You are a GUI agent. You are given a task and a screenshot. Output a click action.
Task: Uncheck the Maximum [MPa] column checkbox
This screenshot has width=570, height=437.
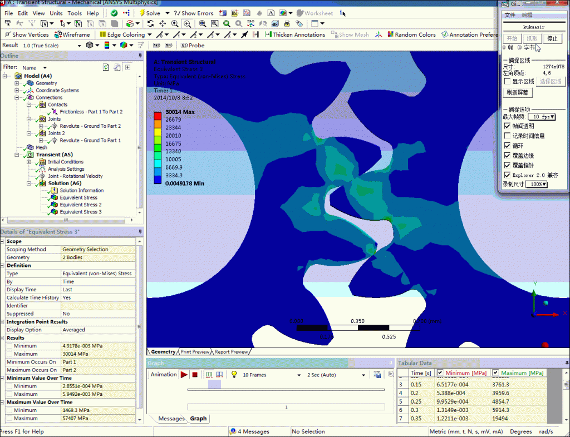495,373
